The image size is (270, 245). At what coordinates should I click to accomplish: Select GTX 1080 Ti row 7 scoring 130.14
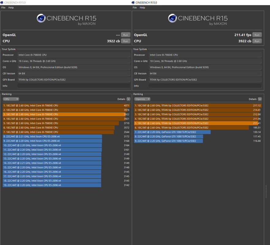tap(198, 132)
